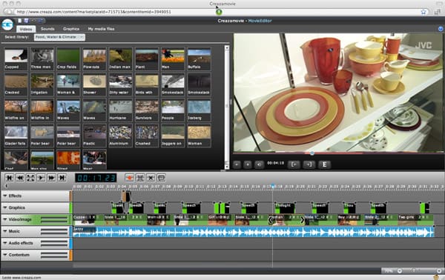This screenshot has height=280, width=445.
Task: Jump timeline to end
Action: point(62,178)
